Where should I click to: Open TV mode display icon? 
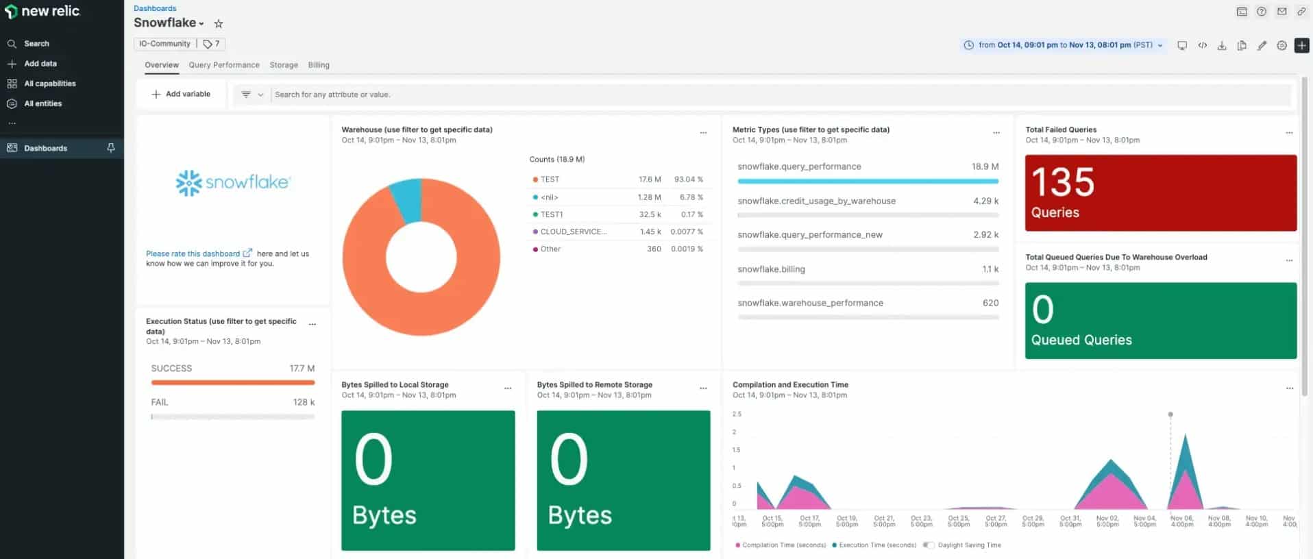point(1182,45)
